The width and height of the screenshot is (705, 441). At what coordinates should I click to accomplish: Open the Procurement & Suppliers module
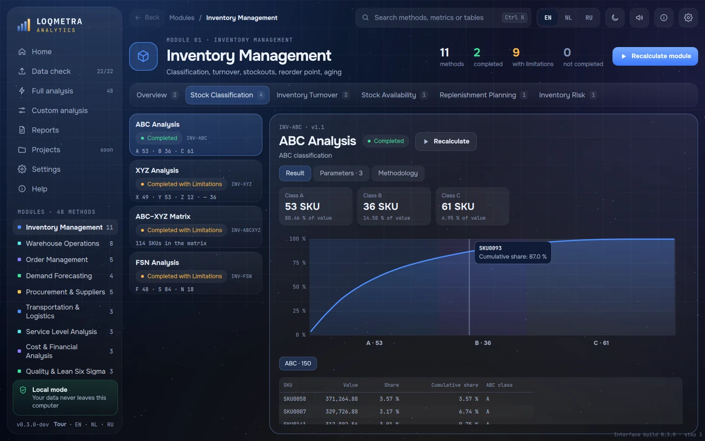pos(65,292)
